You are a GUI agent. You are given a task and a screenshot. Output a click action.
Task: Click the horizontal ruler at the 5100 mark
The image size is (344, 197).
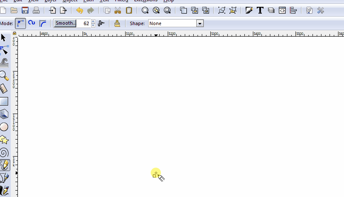click(x=129, y=34)
